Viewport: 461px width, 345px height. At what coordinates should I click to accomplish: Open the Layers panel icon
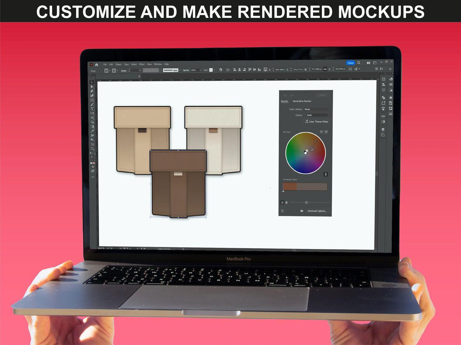383,130
